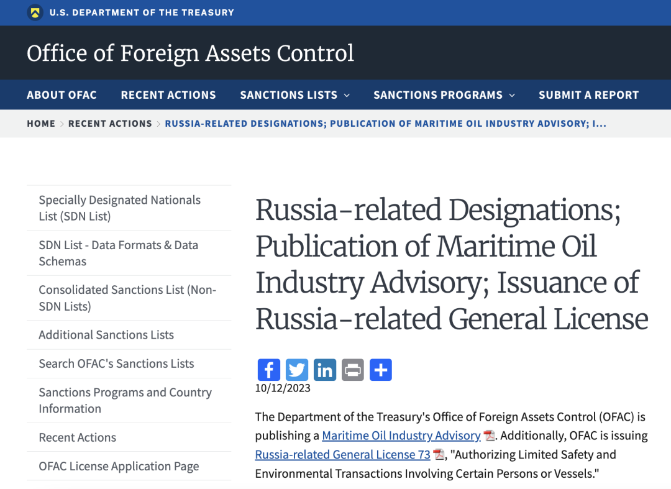Open Sanctions Programs menu label
The image size is (671, 489).
click(438, 95)
